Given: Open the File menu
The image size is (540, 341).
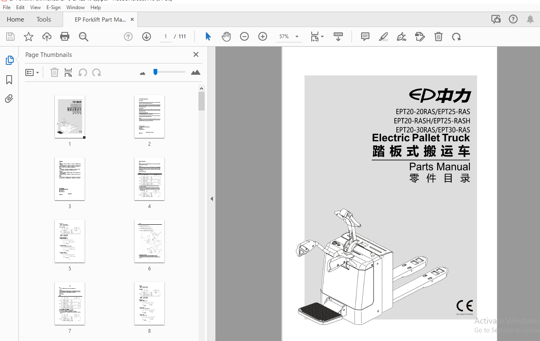Looking at the screenshot, I should coord(7,7).
